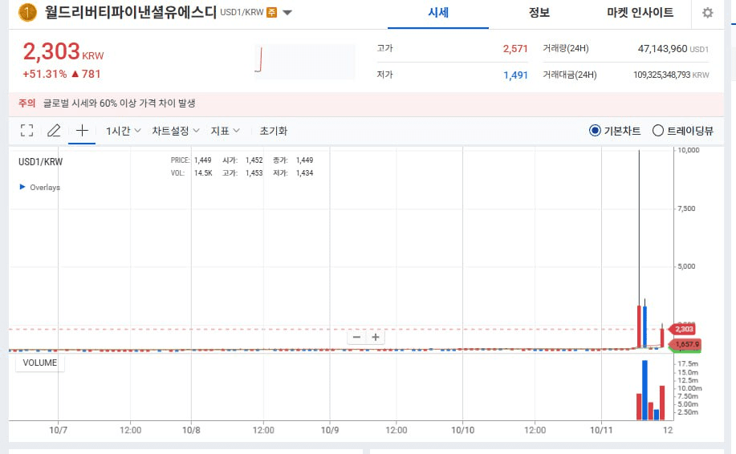Click the fullscreen chart icon
Viewport: 736px width, 454px height.
point(26,131)
